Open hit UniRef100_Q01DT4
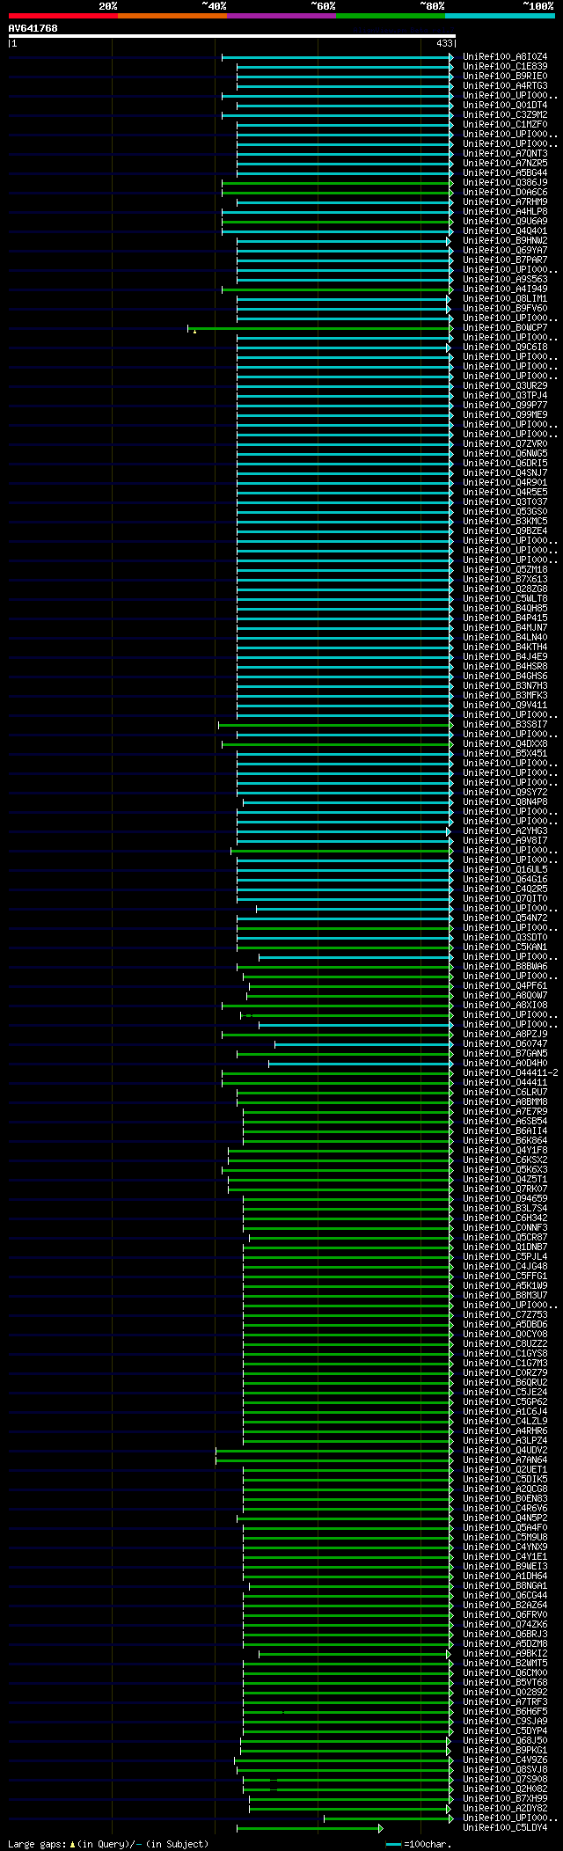 (x=505, y=106)
